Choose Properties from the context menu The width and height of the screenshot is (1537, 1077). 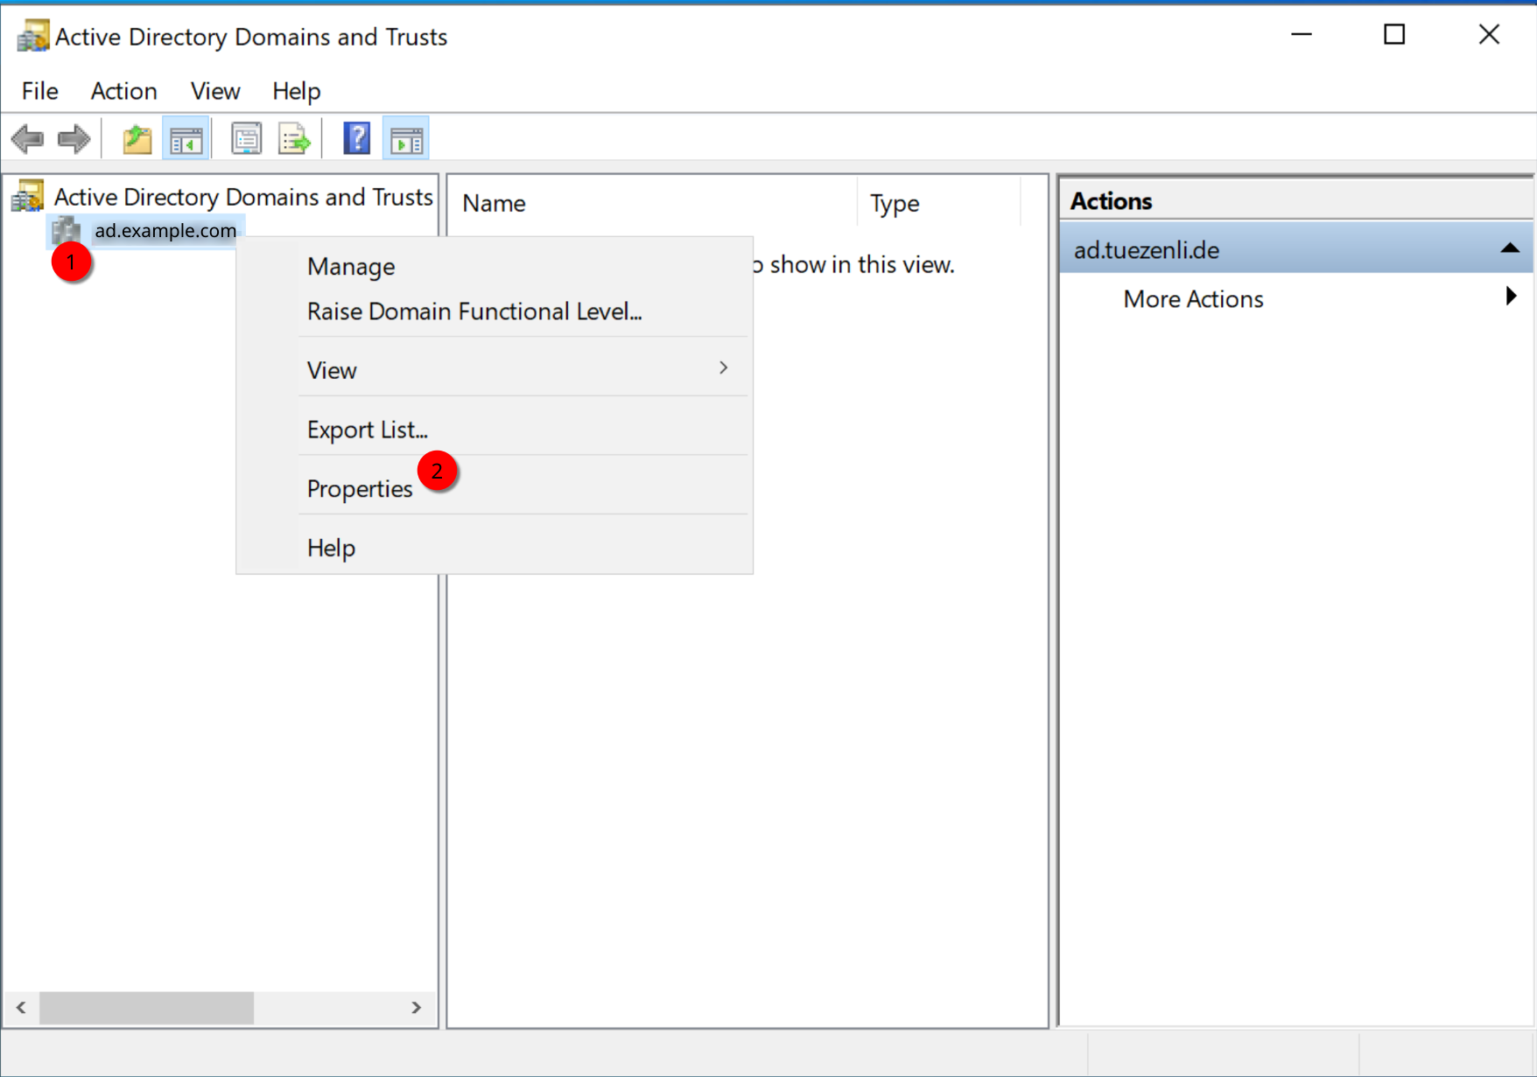(360, 489)
